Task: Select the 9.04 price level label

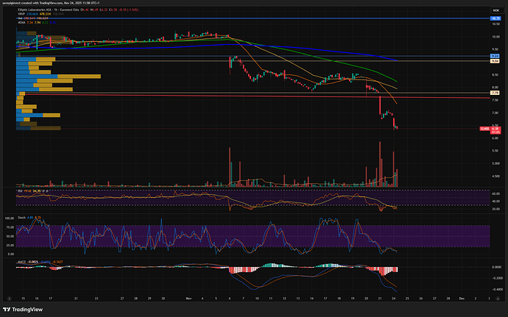Action: click(495, 61)
